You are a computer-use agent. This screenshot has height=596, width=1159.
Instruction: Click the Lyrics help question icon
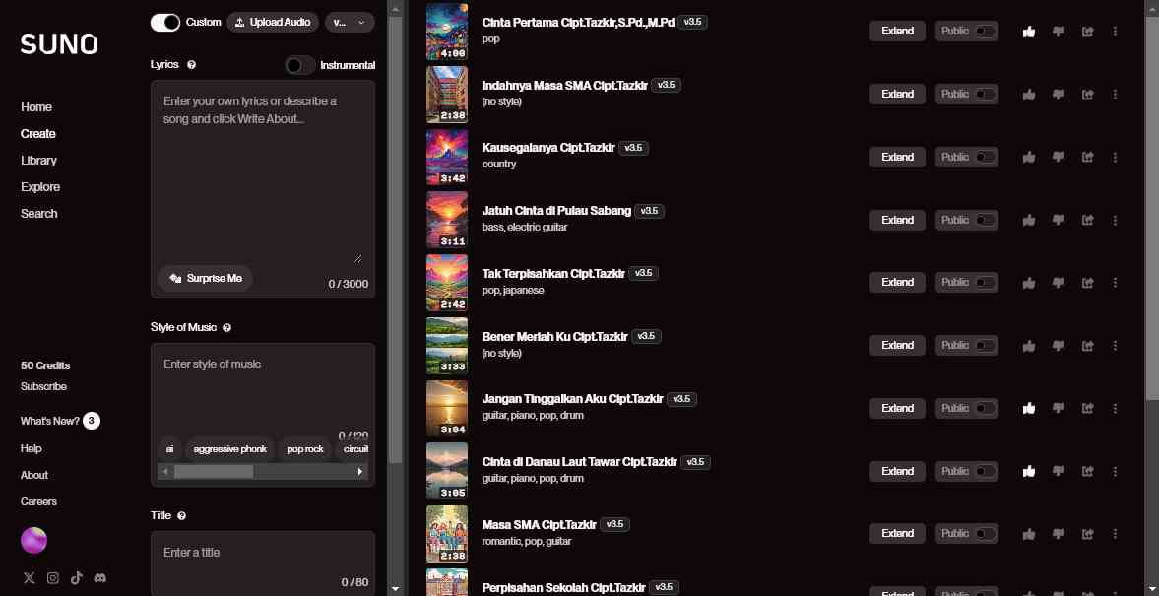191,65
